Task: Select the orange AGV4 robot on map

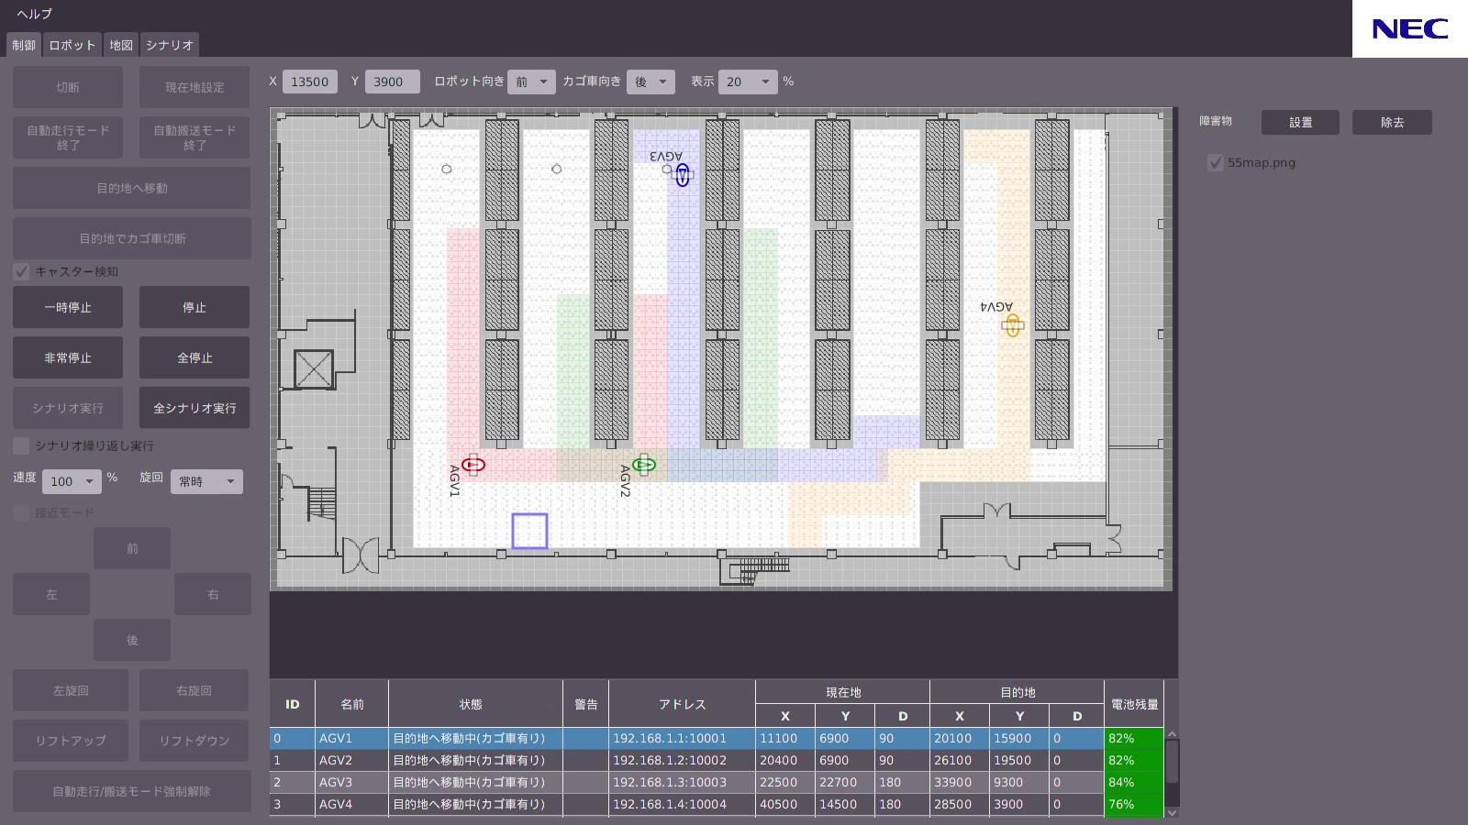Action: (1012, 325)
